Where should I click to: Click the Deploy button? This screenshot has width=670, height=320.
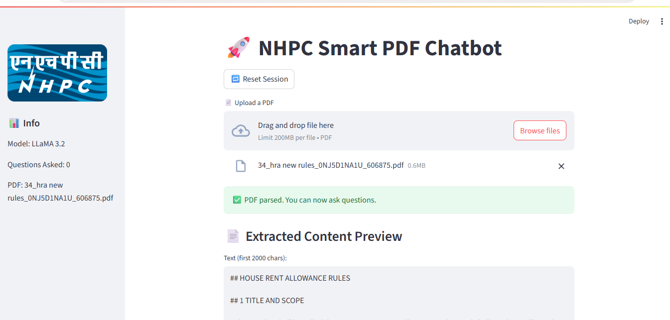tap(639, 21)
